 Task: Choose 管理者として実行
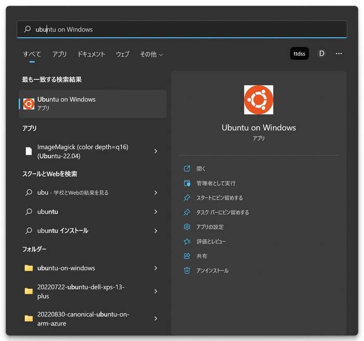coord(216,183)
